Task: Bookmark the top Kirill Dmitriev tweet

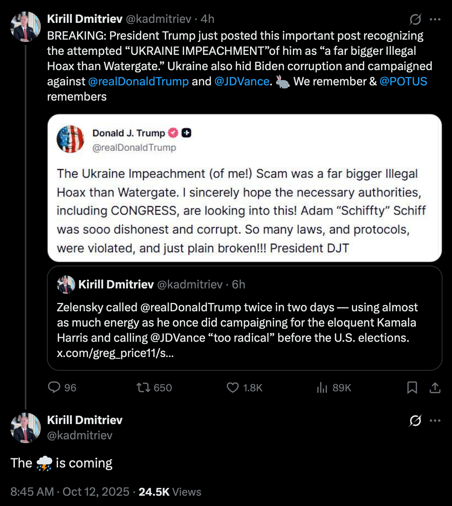Action: tap(412, 388)
